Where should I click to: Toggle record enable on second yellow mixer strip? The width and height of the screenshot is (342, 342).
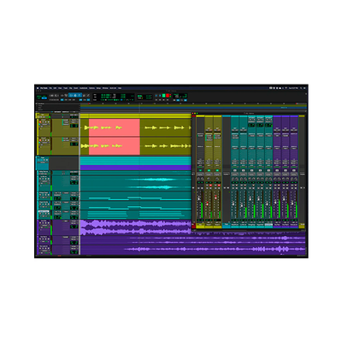(x=210, y=186)
